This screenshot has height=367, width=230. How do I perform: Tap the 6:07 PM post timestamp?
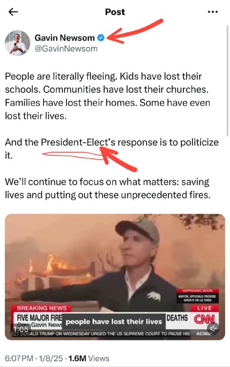[19, 358]
